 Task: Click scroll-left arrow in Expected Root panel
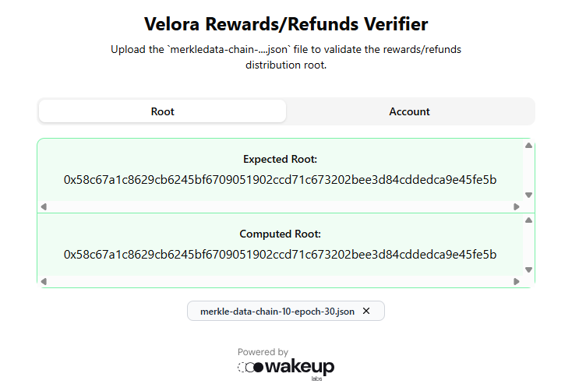[44, 206]
